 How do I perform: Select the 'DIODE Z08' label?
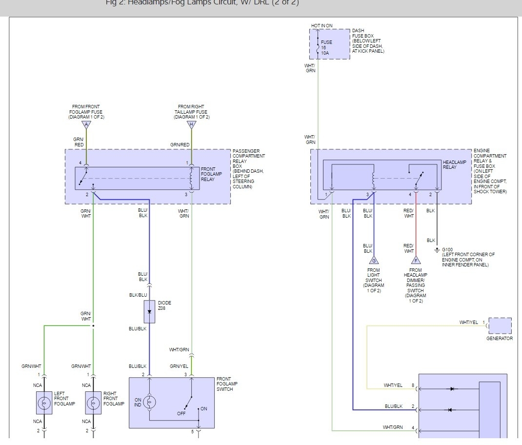(x=164, y=305)
